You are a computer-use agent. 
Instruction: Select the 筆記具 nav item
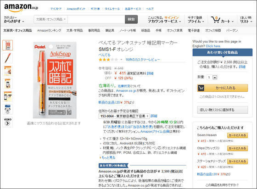[x=110, y=30]
